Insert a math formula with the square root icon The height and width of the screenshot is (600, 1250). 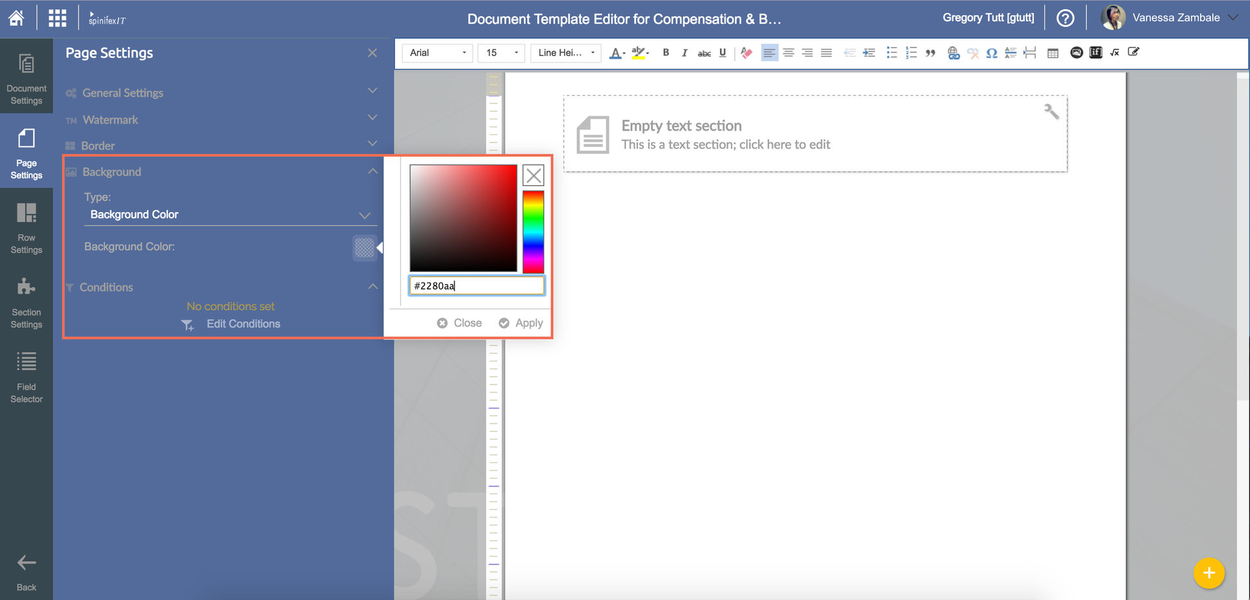click(1115, 53)
